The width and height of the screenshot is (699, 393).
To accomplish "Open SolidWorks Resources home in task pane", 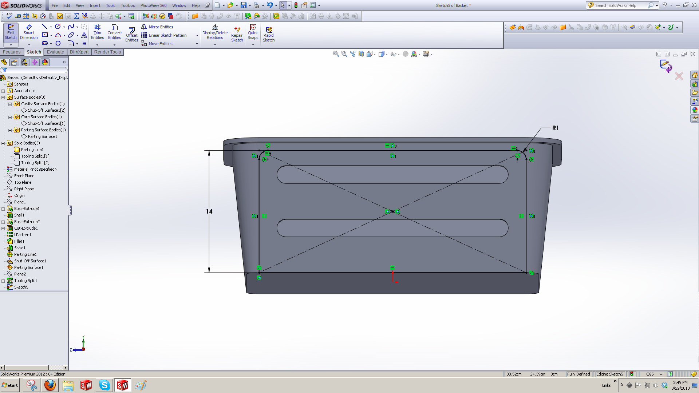I will 695,75.
